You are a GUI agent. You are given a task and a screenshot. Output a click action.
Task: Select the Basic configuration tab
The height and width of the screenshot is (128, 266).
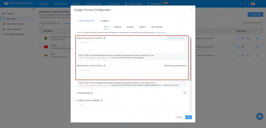[106, 27]
